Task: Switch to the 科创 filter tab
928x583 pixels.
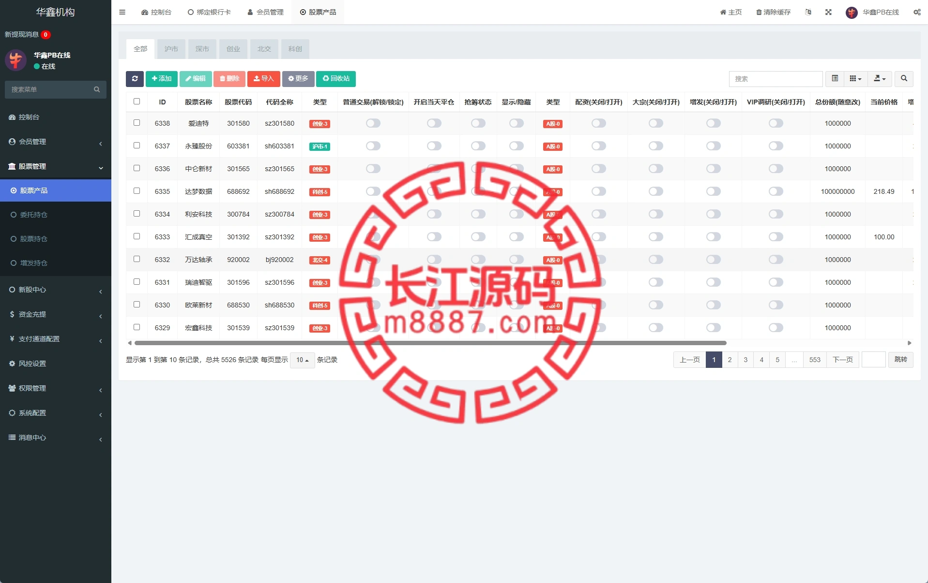Action: pos(295,49)
